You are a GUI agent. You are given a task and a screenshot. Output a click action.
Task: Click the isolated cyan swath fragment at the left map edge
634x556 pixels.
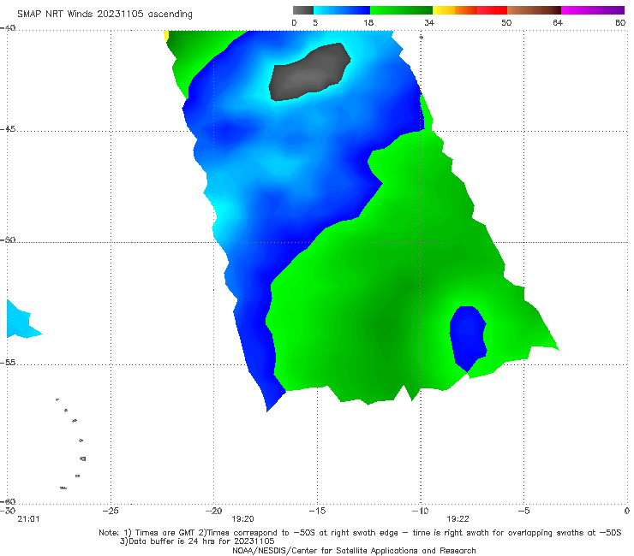pyautogui.click(x=22, y=320)
